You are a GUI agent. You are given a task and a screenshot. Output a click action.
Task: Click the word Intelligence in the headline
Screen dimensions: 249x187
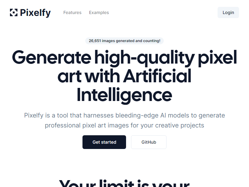pyautogui.click(x=125, y=95)
